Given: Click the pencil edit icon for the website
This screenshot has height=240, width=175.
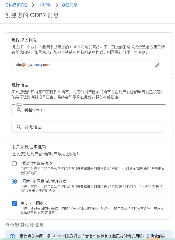Looking at the screenshot, I should [x=157, y=65].
